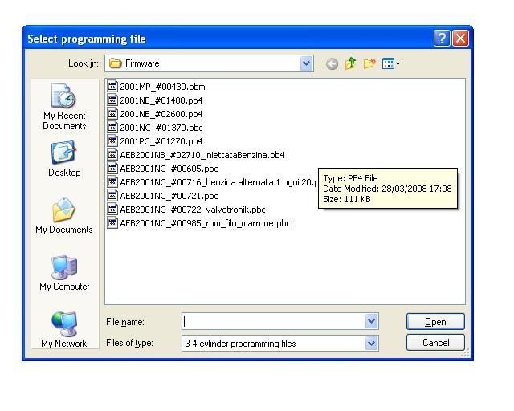The width and height of the screenshot is (514, 411).
Task: Open My Computer location
Action: [x=64, y=273]
